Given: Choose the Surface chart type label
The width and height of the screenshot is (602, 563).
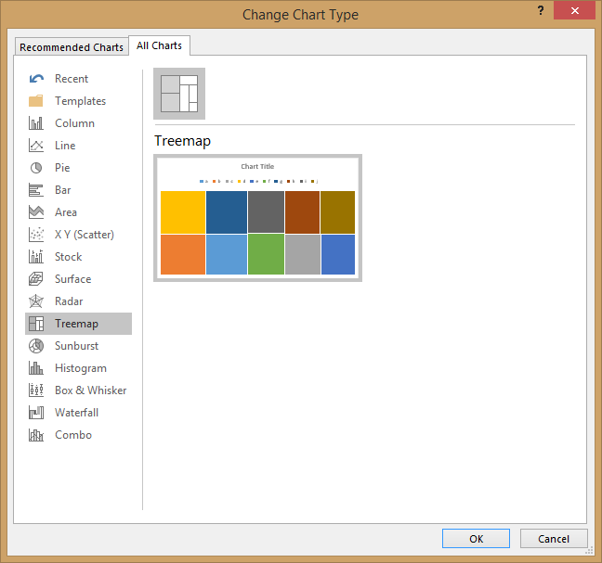Looking at the screenshot, I should 73,278.
